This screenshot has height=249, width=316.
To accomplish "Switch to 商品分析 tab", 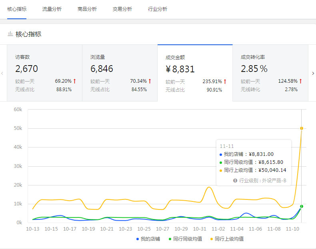I will [87, 9].
